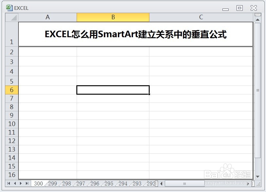This screenshot has height=192, width=266.
Task: Select row 13 header
Action: [x=11, y=149]
